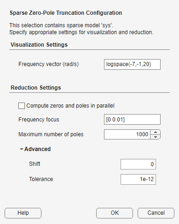The width and height of the screenshot is (179, 224).
Task: Click the Frequency focus label
Action: [39, 120]
